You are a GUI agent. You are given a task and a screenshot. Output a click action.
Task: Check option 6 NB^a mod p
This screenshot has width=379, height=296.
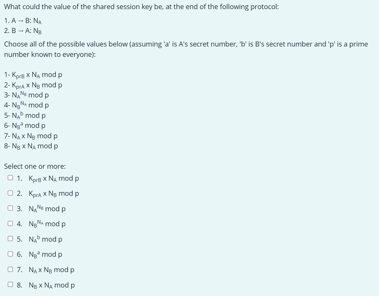10,254
